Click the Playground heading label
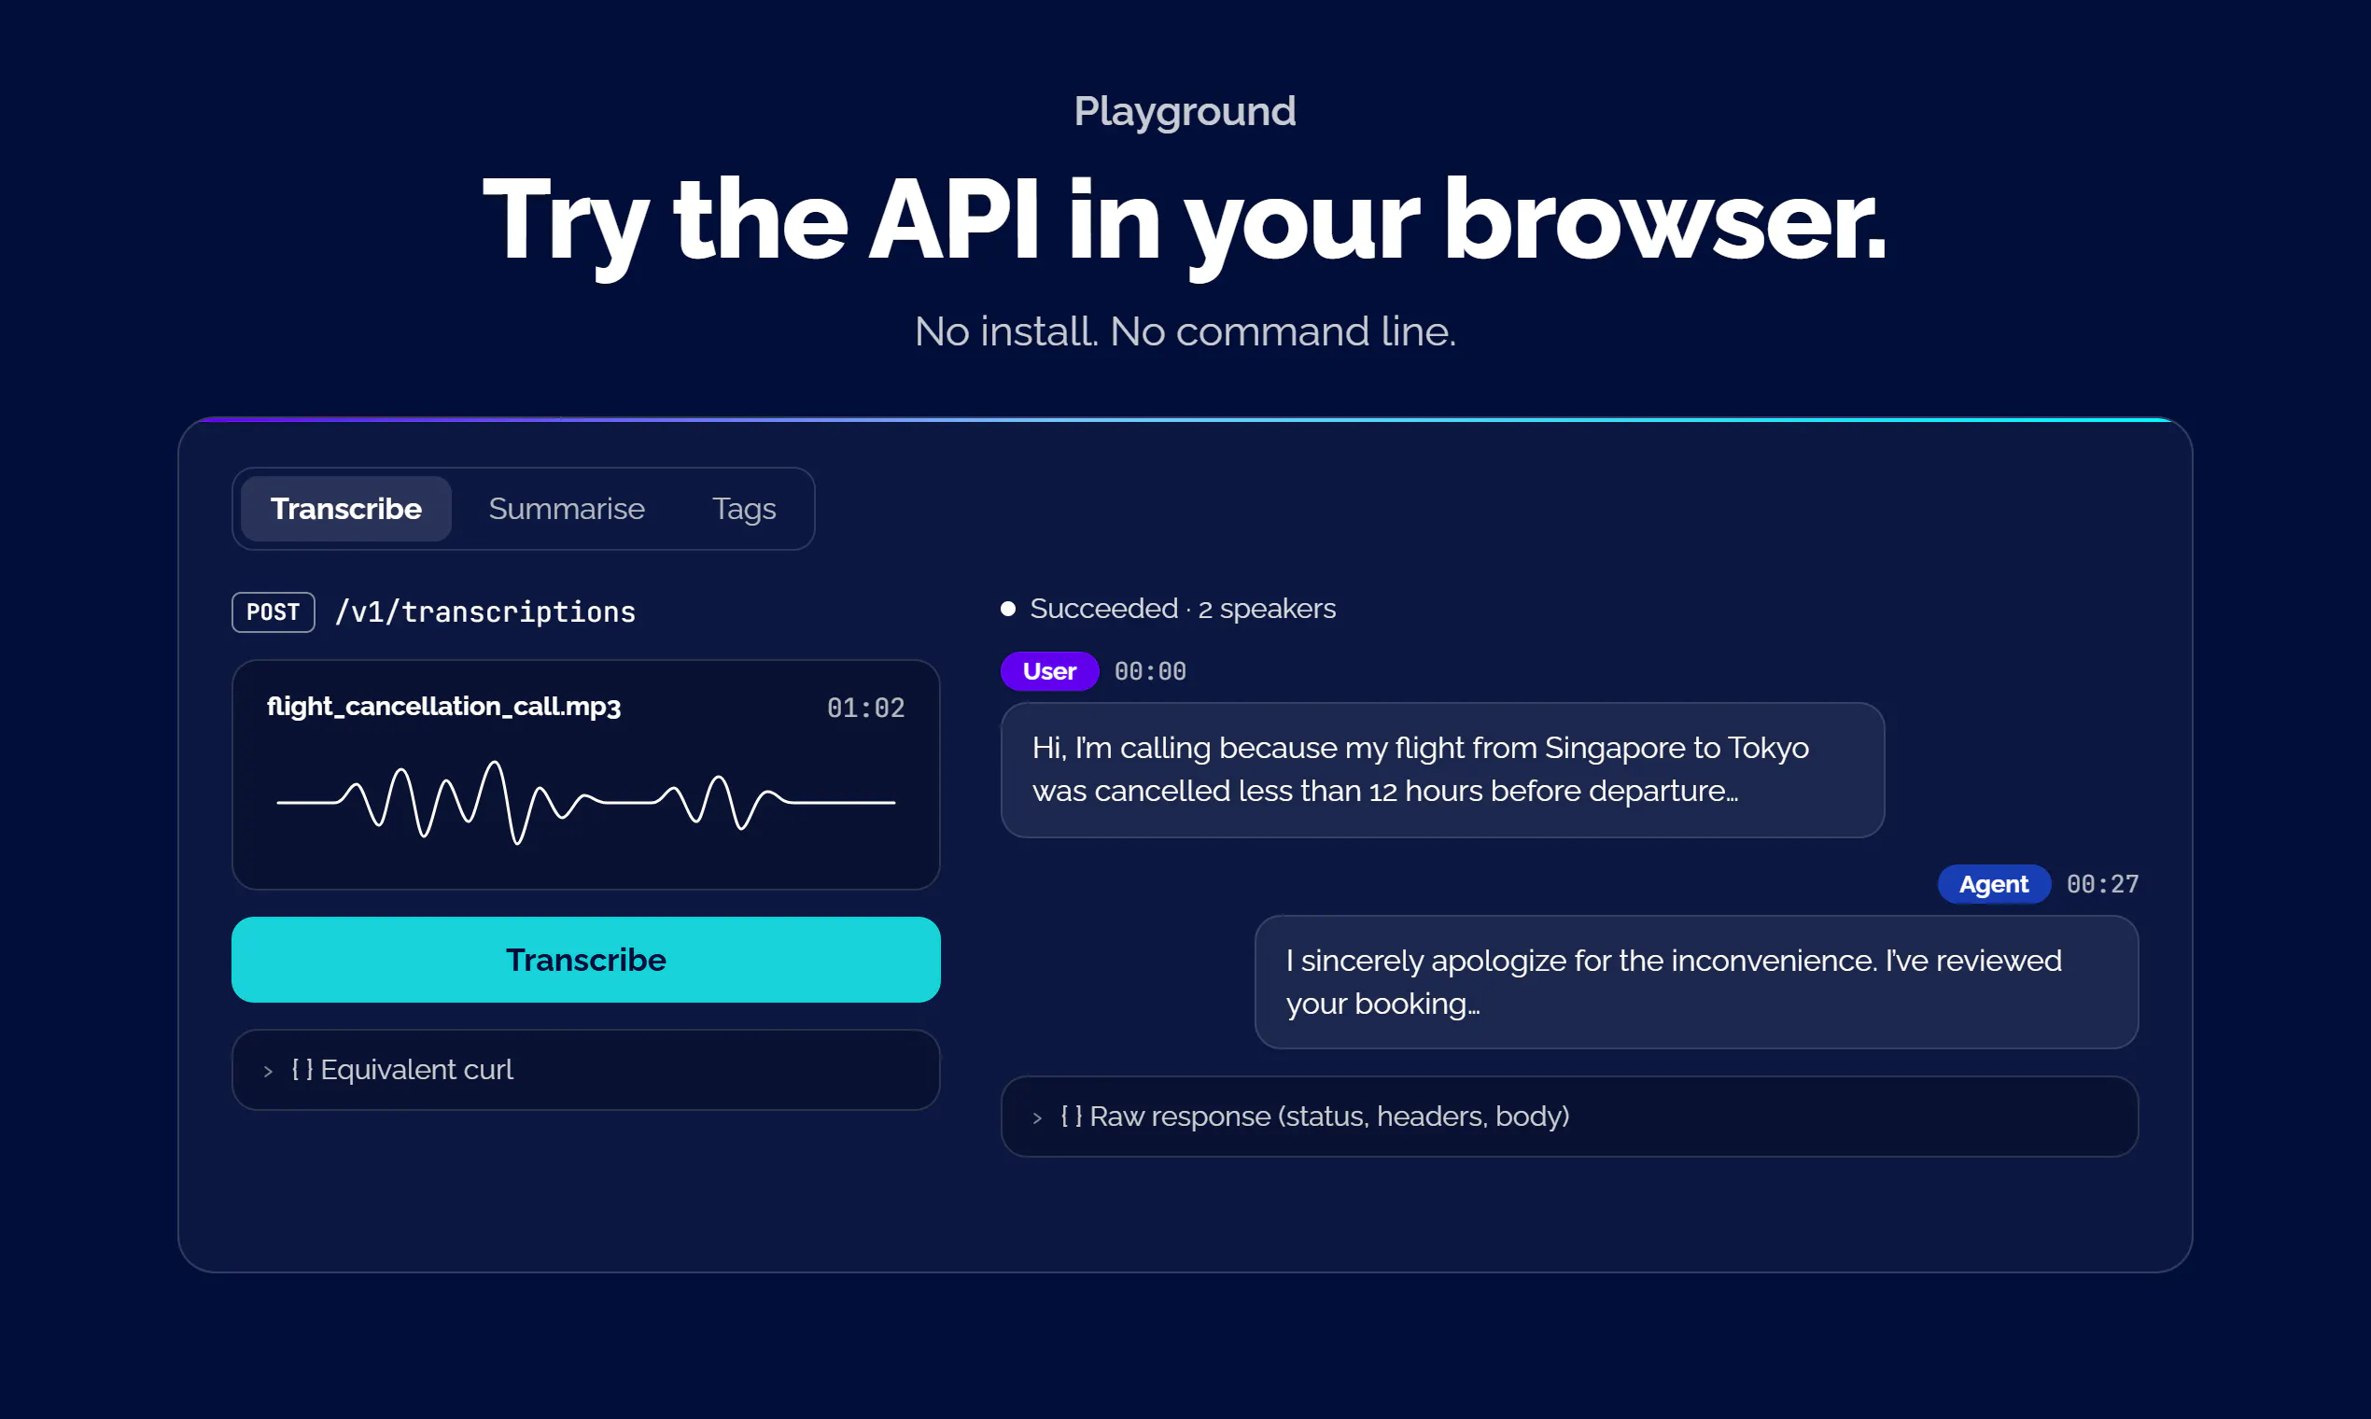The height and width of the screenshot is (1419, 2371). pyautogui.click(x=1185, y=111)
